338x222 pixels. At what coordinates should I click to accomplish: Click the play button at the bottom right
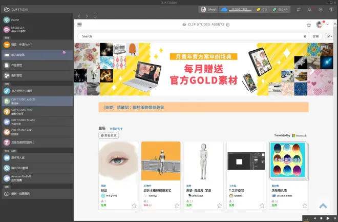328,218
